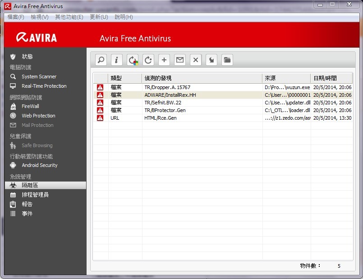Viewport: 363px width, 279px height.
Task: Go to 狀態 status page
Action: pos(27,57)
